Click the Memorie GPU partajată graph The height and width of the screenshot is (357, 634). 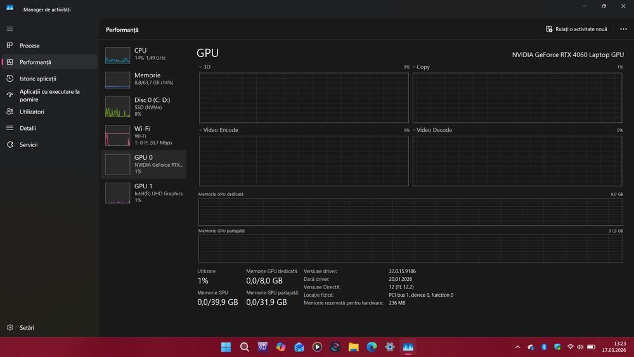tap(410, 249)
